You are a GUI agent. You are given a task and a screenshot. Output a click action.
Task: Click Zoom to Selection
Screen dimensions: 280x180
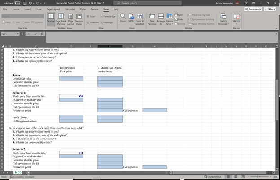140,19
